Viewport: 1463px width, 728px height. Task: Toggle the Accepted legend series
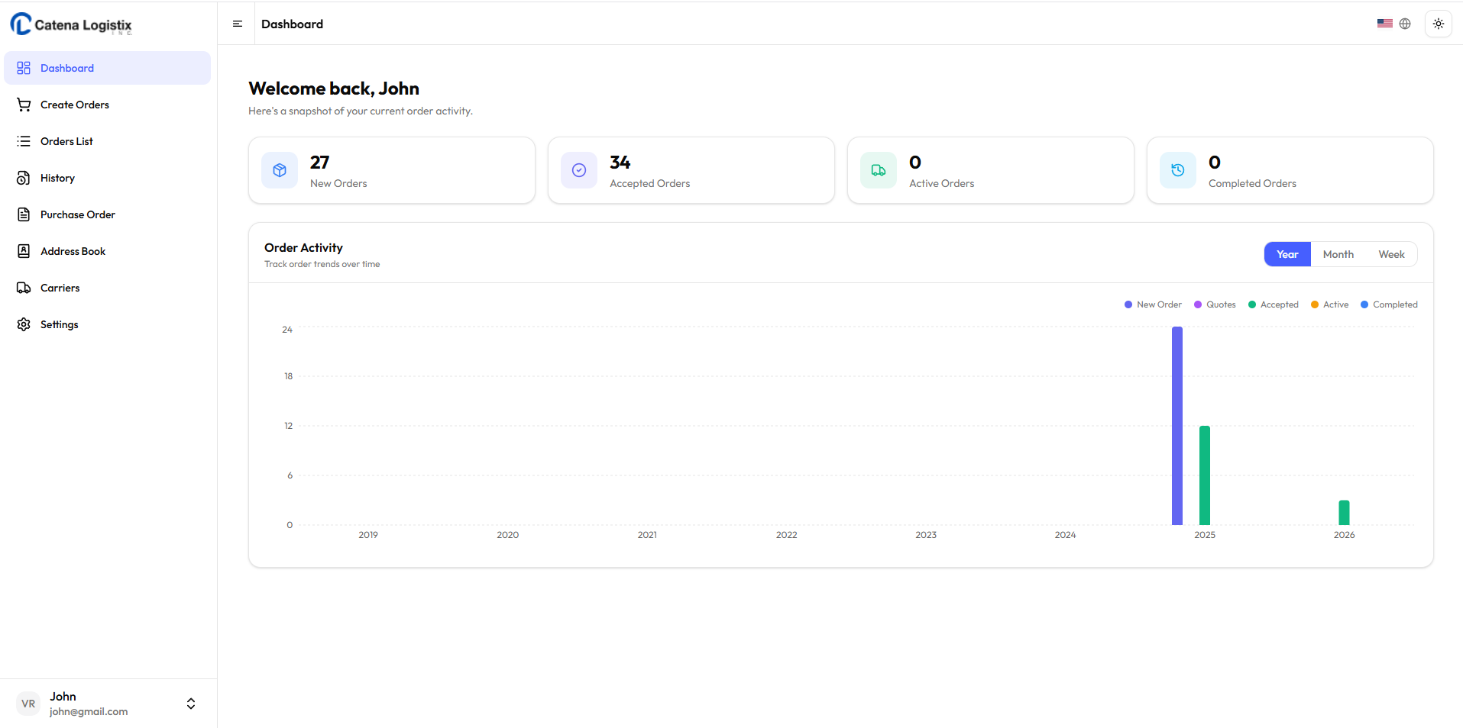[x=1273, y=304]
